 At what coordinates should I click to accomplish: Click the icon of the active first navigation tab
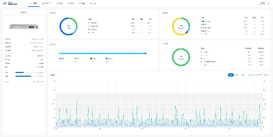tap(32, 3)
